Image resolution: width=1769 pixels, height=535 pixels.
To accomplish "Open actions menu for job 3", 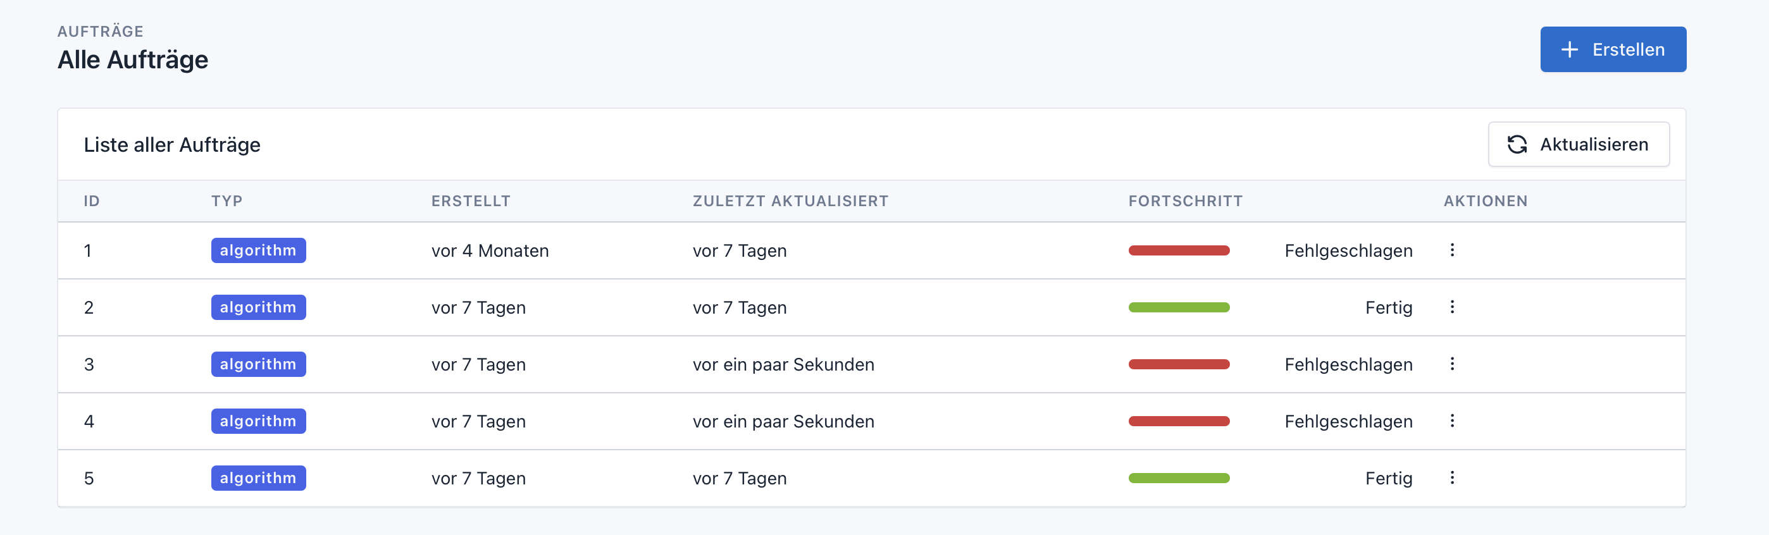I will [1452, 364].
